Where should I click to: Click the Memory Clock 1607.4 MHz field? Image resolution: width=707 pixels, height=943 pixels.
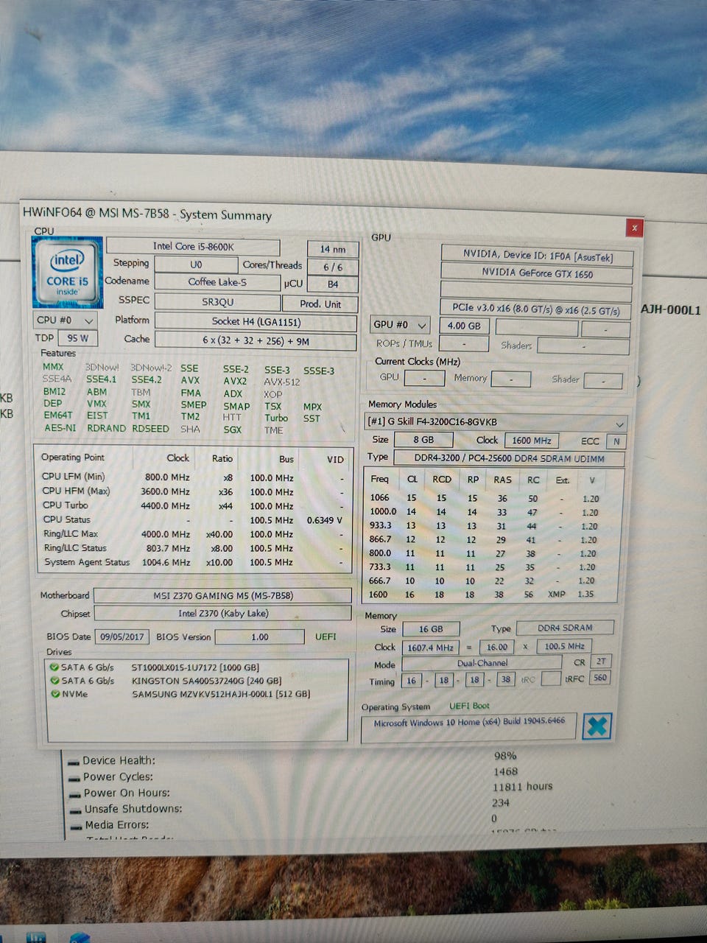pyautogui.click(x=430, y=648)
